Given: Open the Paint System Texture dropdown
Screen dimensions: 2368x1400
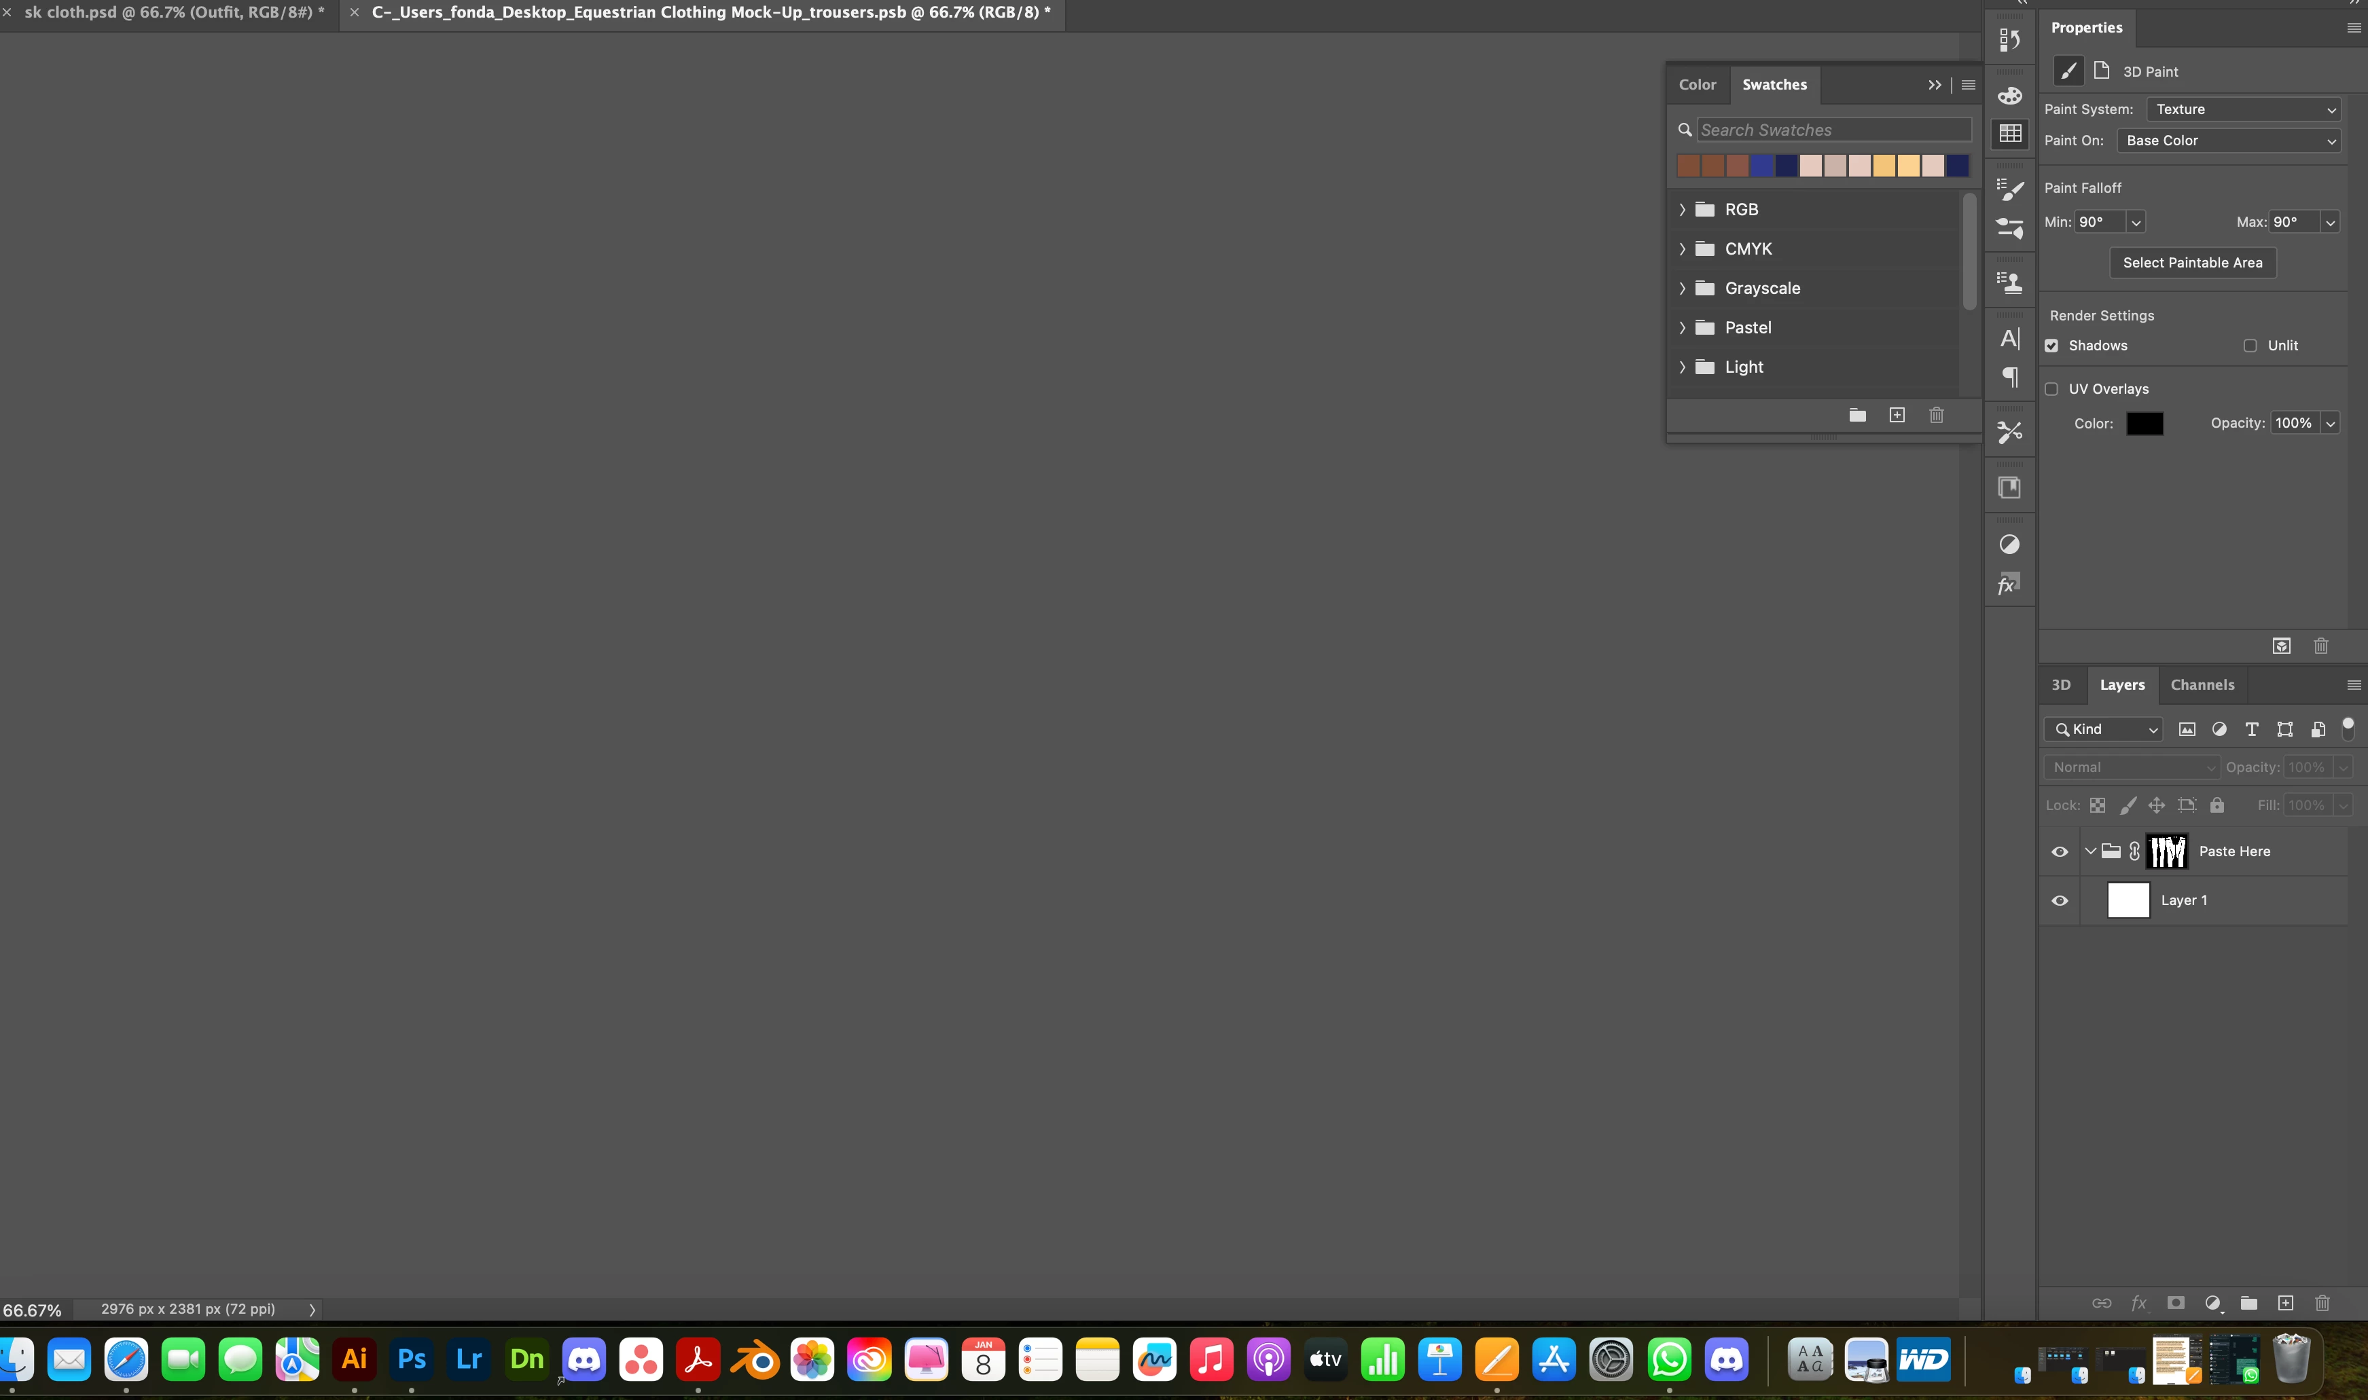Looking at the screenshot, I should point(2242,109).
